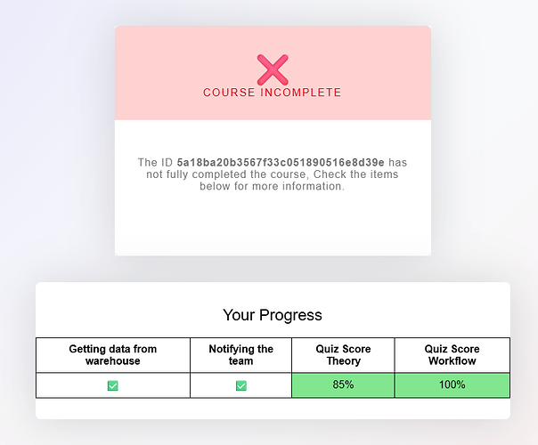Click the words 'The ID' before the code
The height and width of the screenshot is (445, 538).
point(155,162)
